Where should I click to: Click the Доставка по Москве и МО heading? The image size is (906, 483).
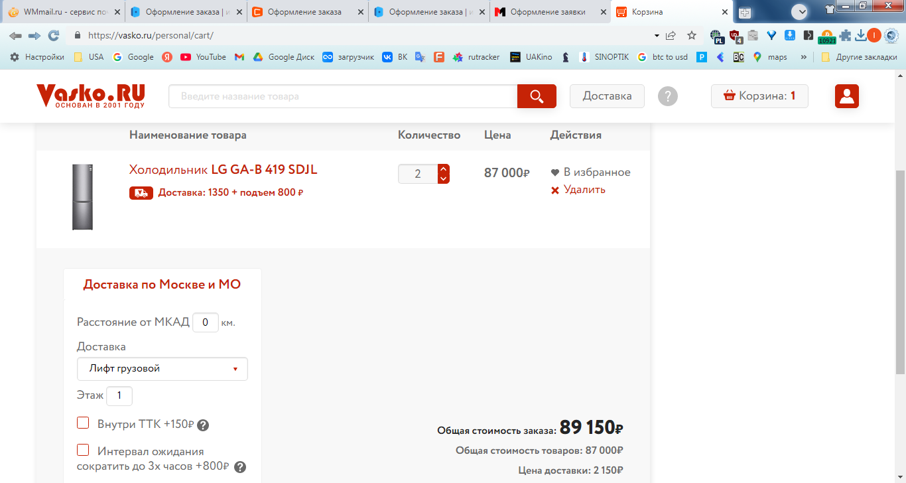162,285
